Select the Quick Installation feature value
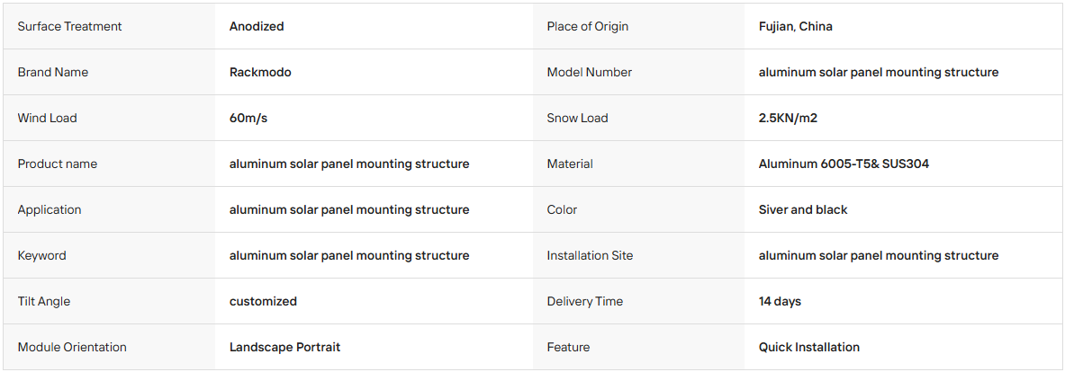Viewport: 1065px width, 372px height. click(809, 347)
